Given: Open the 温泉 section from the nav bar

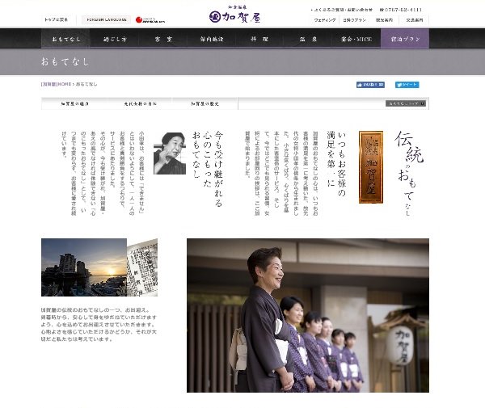Looking at the screenshot, I should tap(309, 39).
